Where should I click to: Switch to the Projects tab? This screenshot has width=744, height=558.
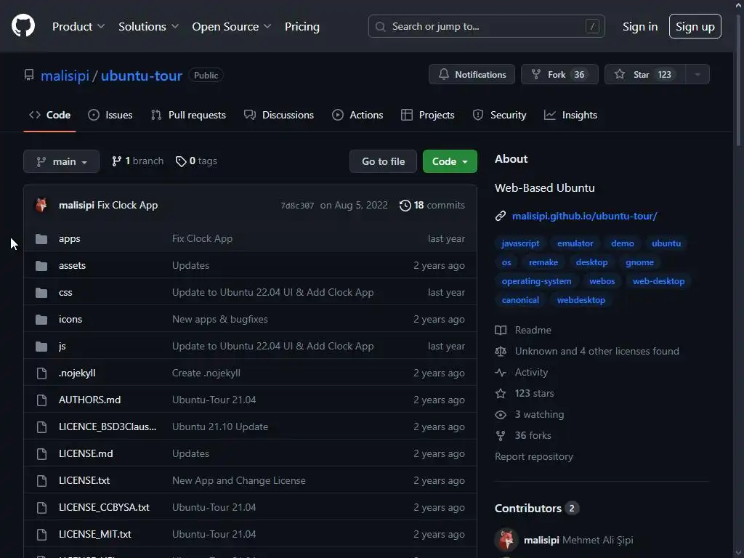[427, 115]
